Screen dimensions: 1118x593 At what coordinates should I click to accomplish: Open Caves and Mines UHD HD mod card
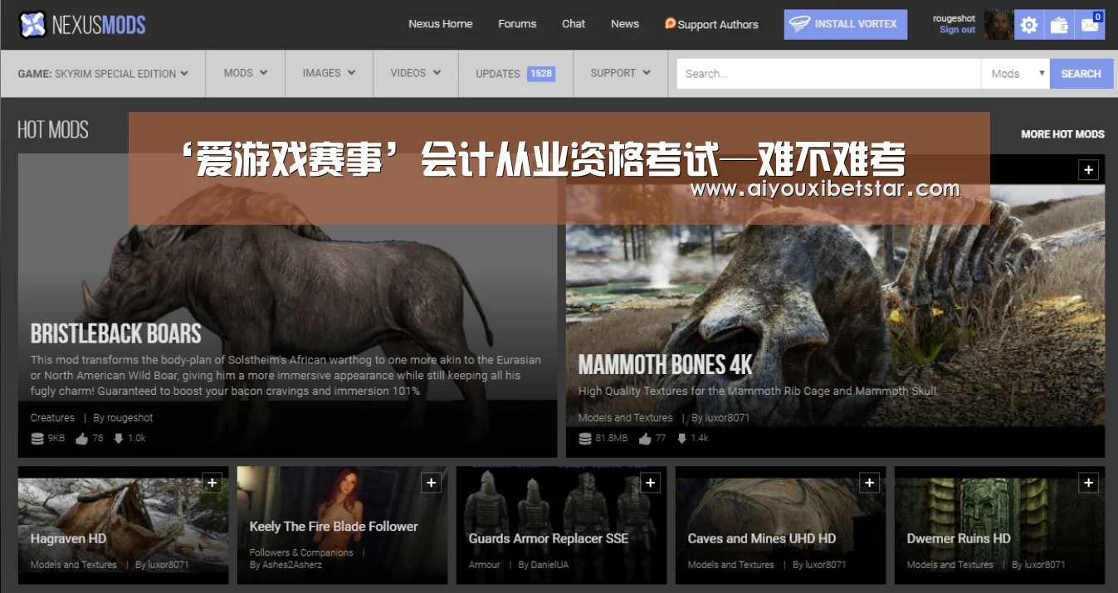click(780, 525)
